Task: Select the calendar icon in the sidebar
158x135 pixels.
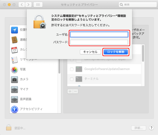Action: point(14,50)
